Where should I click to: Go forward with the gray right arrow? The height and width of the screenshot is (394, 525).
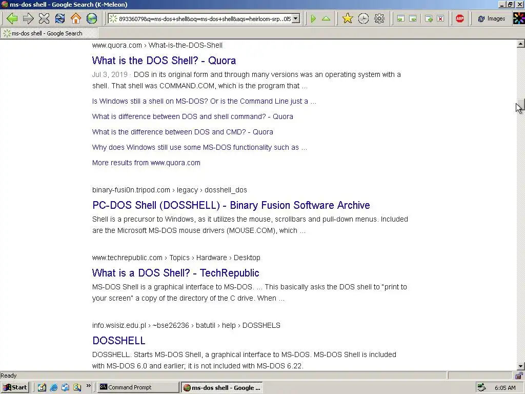(28, 19)
